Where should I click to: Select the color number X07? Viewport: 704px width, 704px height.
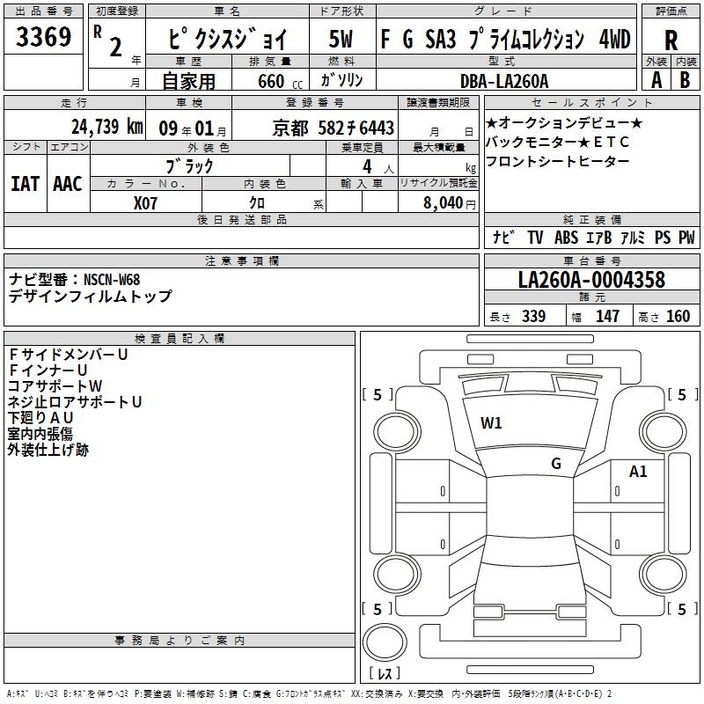(x=145, y=203)
